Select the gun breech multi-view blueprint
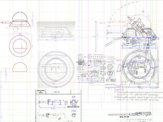 click(x=96, y=68)
